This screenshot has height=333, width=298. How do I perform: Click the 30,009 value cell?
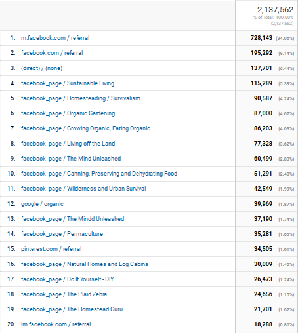coord(263,264)
